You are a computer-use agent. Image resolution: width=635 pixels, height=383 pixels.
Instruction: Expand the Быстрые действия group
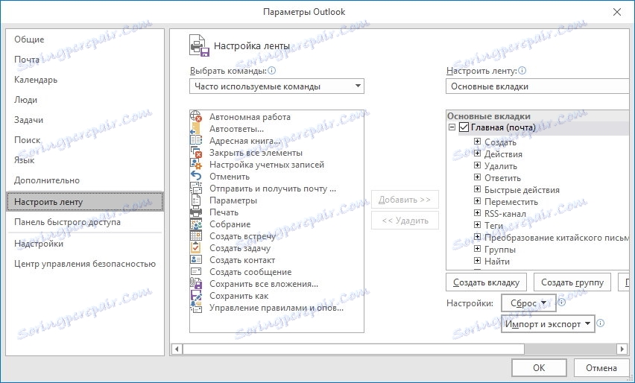point(478,189)
